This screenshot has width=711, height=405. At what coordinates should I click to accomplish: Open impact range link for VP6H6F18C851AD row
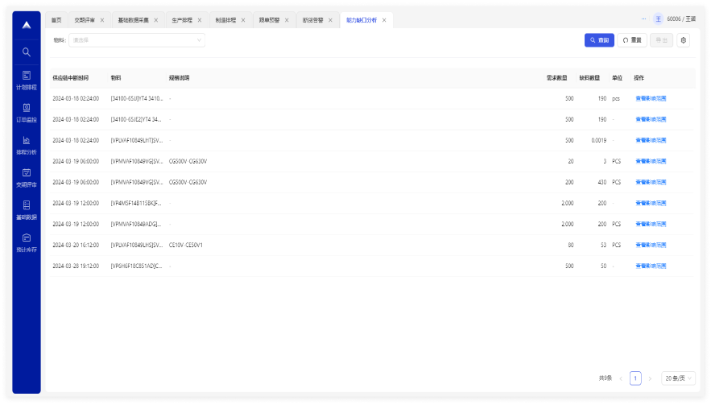pos(651,266)
